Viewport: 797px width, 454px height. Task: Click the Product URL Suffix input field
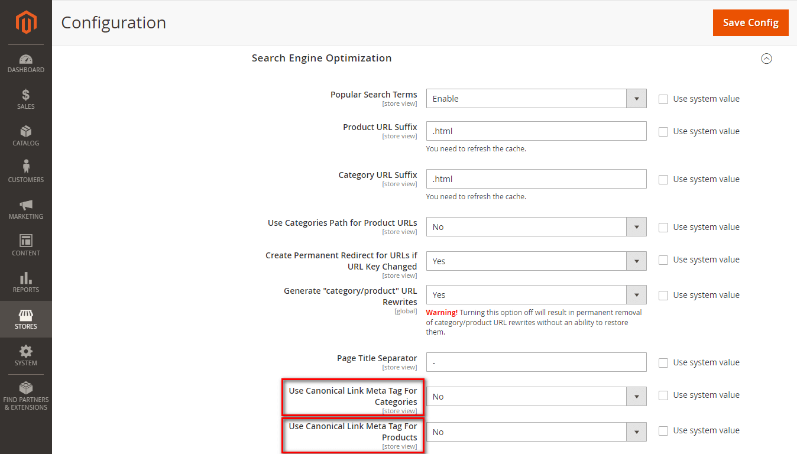coord(536,131)
